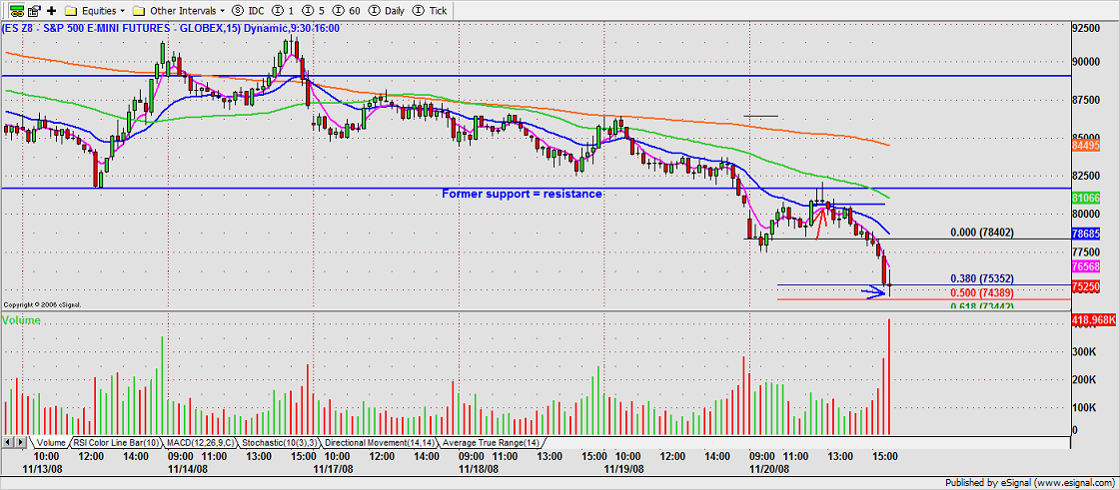
Task: Click the 300K volume axis label
Action: [1084, 352]
